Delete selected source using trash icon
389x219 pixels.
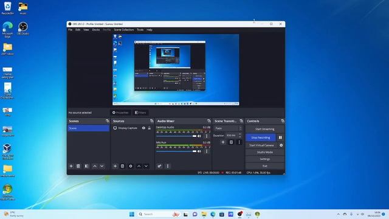[122, 166]
